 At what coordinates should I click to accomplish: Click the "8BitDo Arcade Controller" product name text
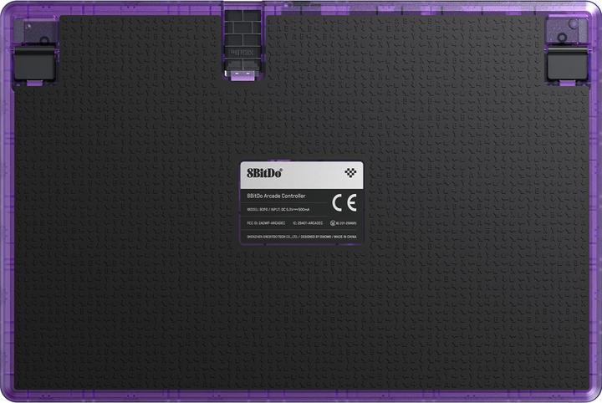point(277,195)
